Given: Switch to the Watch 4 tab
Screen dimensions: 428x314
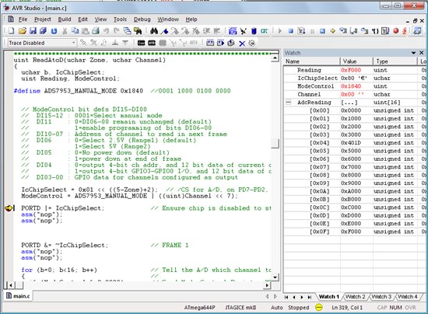Looking at the screenshot, I should [x=408, y=297].
